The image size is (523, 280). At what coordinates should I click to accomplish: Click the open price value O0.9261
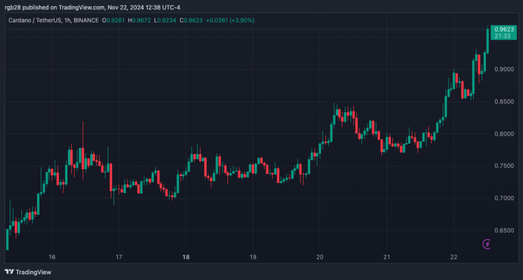(x=114, y=20)
